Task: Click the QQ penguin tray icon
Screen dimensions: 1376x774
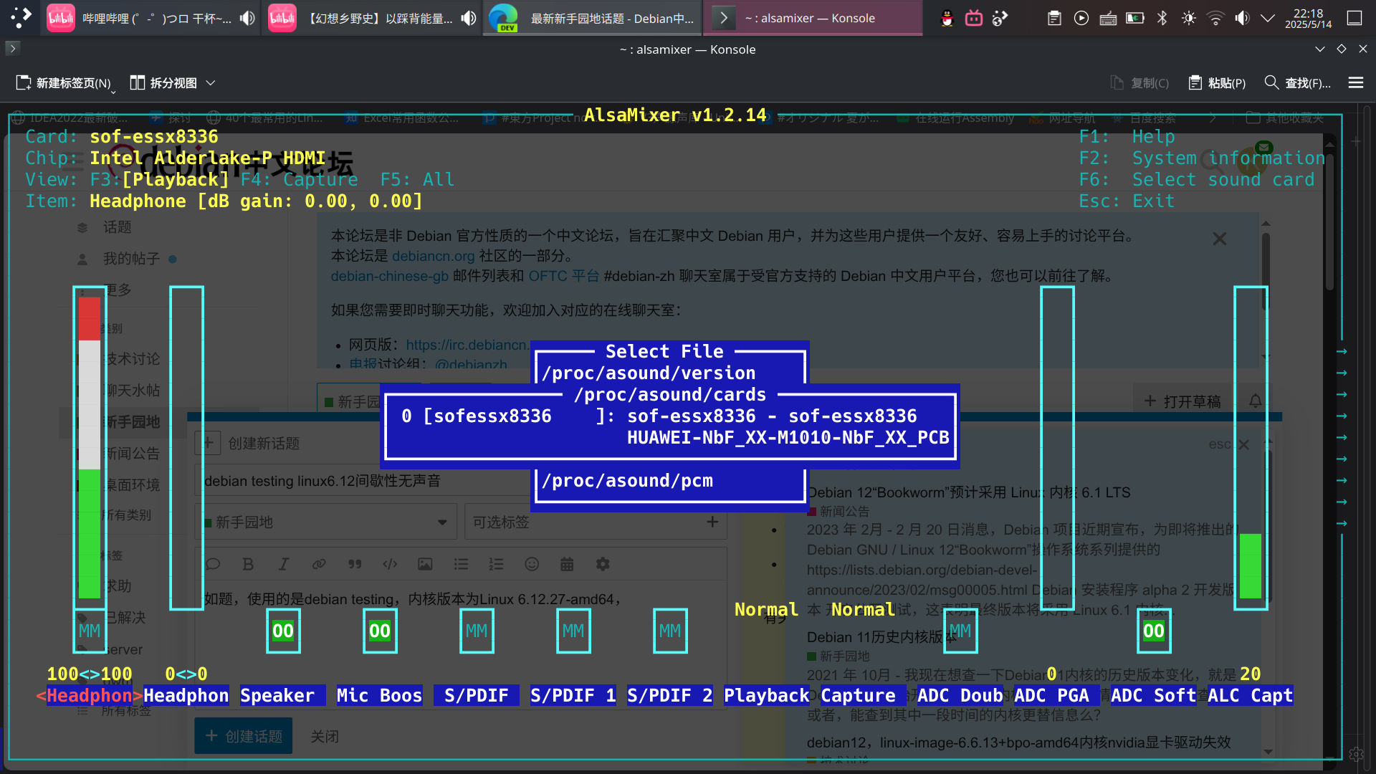Action: coord(947,18)
